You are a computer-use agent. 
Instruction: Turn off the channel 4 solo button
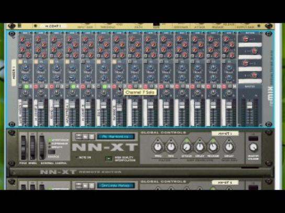(x=73, y=86)
